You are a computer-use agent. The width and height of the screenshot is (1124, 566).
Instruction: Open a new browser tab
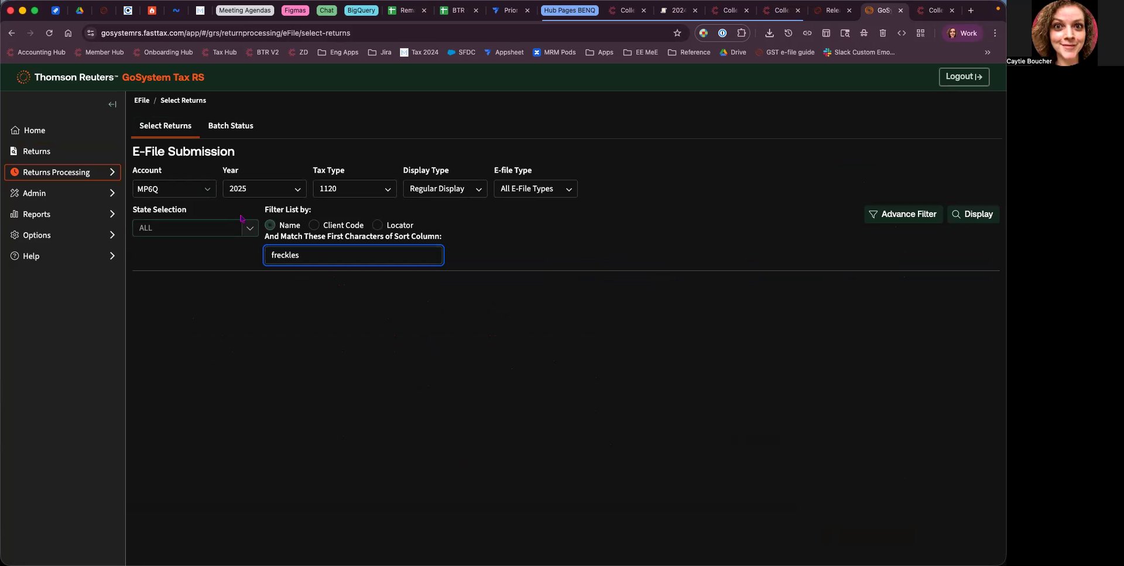(971, 11)
